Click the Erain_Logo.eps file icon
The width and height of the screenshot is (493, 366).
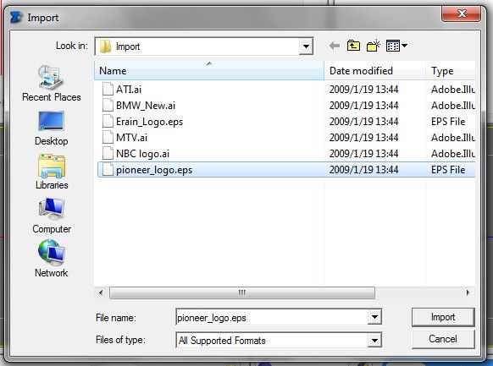108,122
